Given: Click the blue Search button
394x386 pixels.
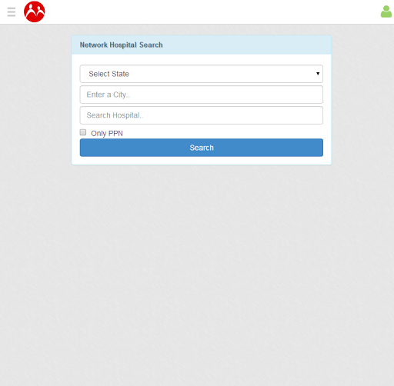Looking at the screenshot, I should pos(202,148).
